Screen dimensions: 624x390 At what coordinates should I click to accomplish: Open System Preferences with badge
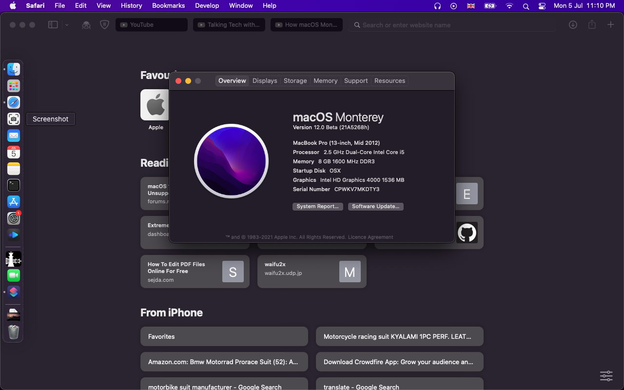click(x=14, y=218)
